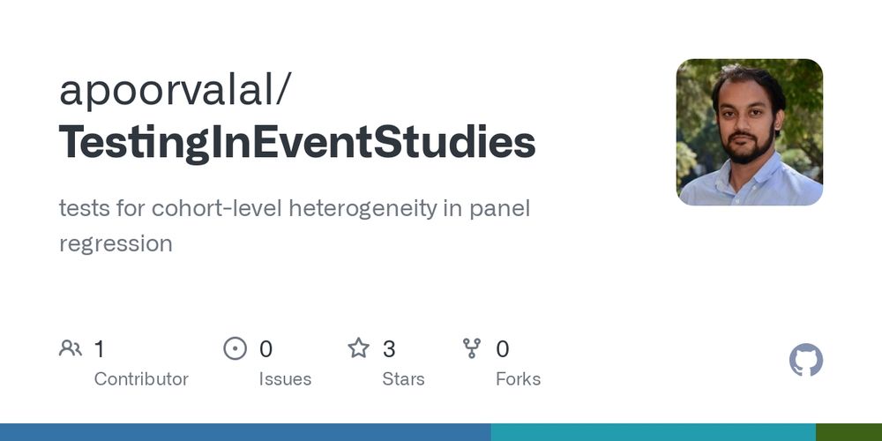Click the blue segment of the language bar
The image size is (882, 441).
[245, 432]
